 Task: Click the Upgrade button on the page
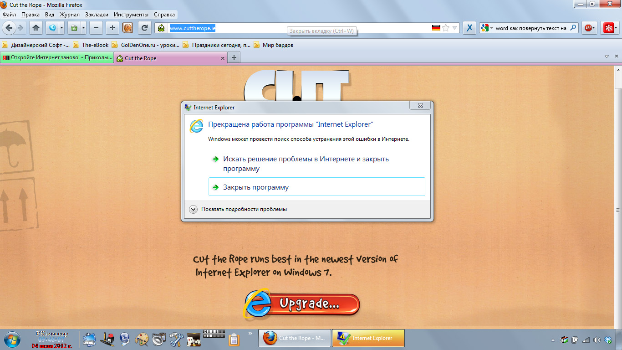pyautogui.click(x=302, y=304)
